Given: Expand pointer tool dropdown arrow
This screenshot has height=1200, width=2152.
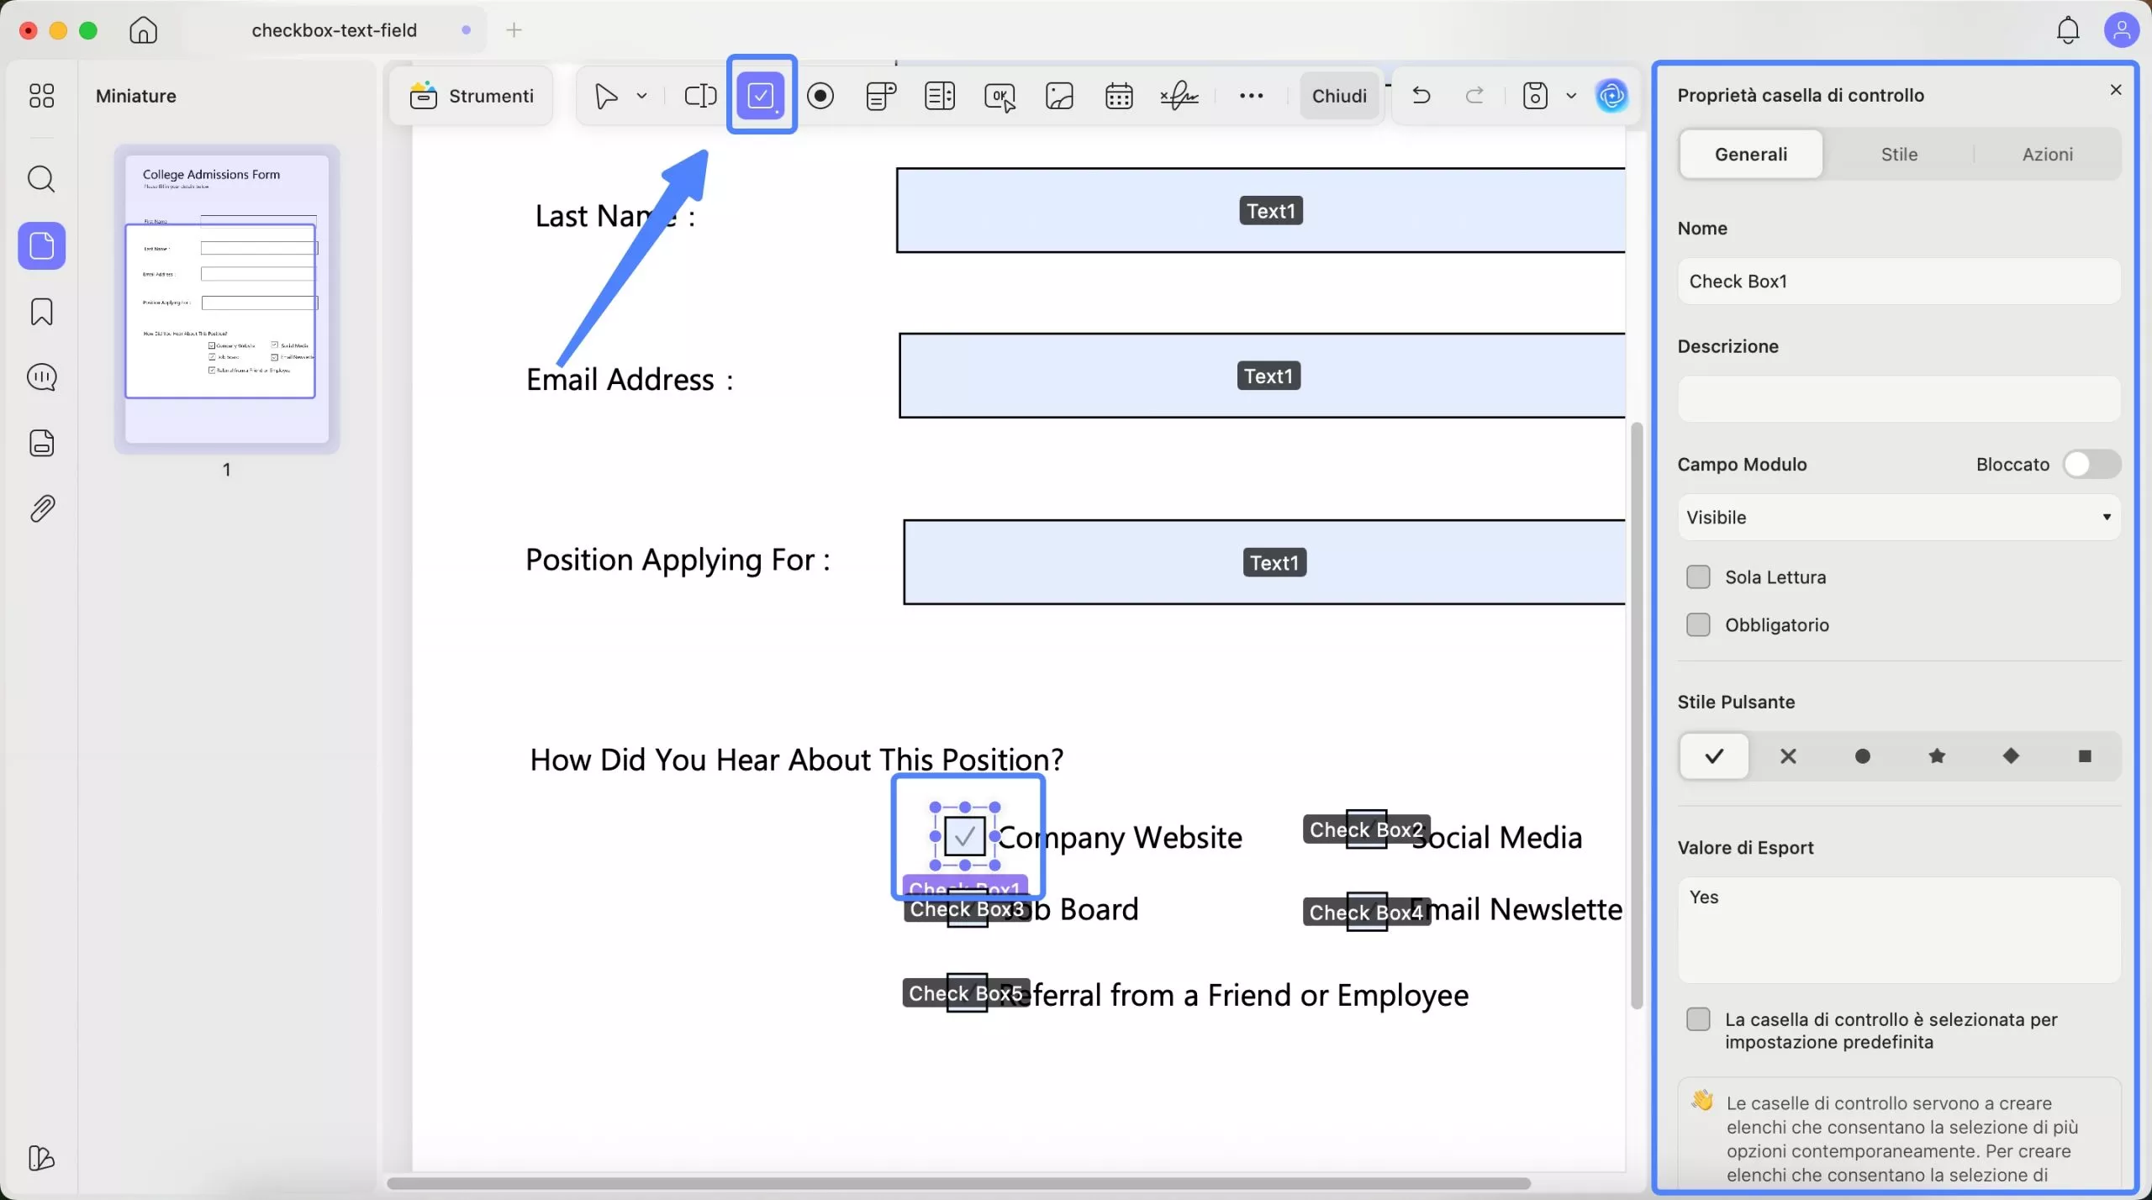Looking at the screenshot, I should point(642,96).
